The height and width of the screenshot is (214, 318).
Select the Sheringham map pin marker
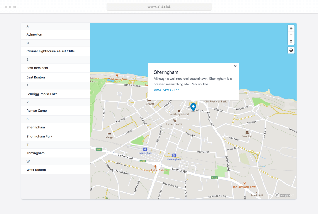[193, 107]
